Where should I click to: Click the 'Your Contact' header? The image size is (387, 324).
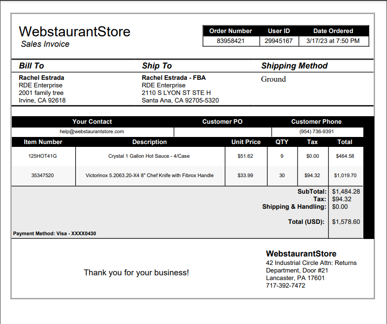point(92,122)
